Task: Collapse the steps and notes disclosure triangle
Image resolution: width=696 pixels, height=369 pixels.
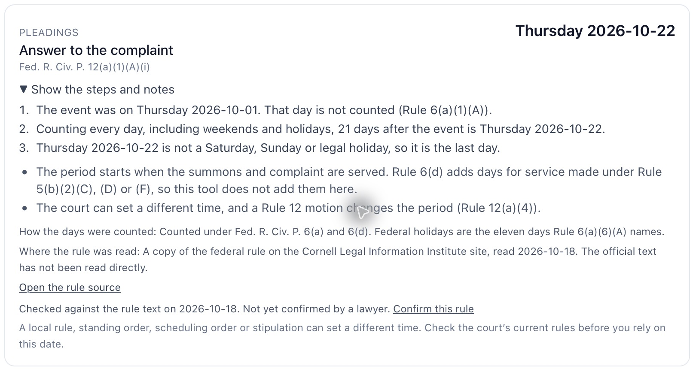Action: 24,89
